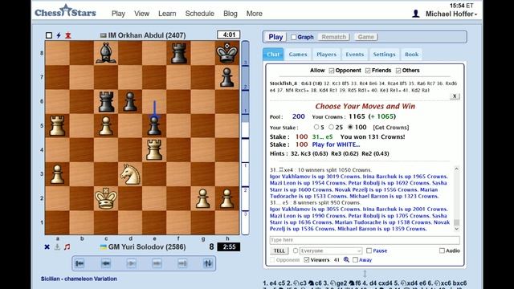Click the black rook on f8
The height and width of the screenshot is (289, 514).
click(178, 53)
